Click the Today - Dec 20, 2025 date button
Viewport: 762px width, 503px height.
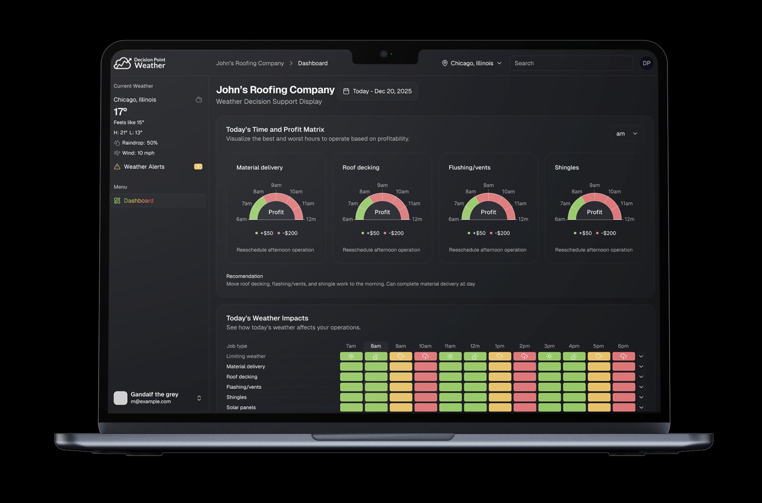tap(377, 91)
